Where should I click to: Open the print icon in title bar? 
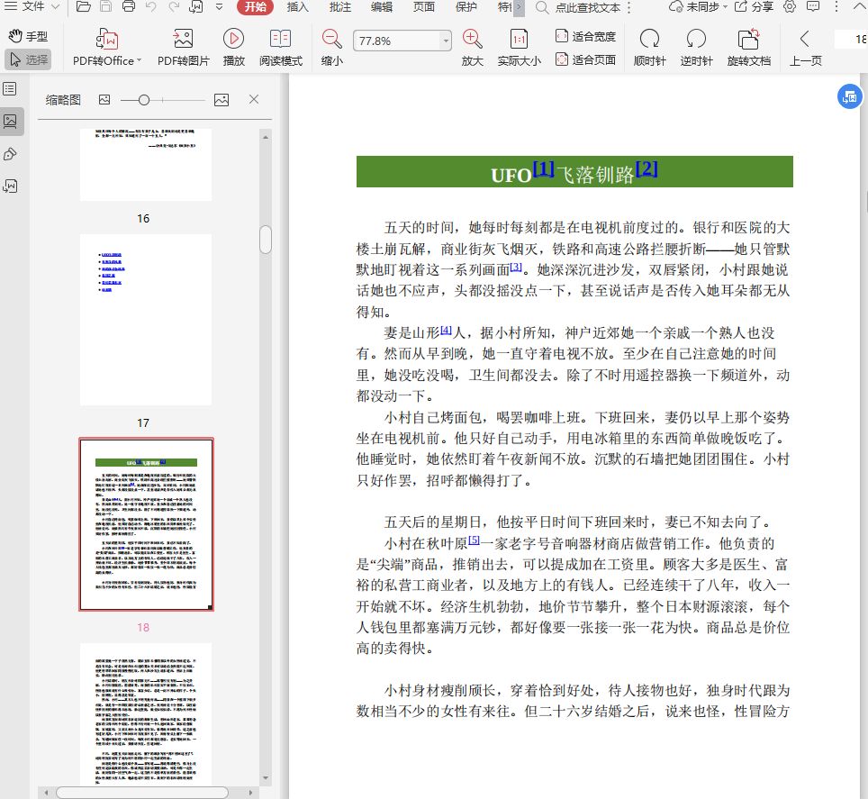[128, 7]
